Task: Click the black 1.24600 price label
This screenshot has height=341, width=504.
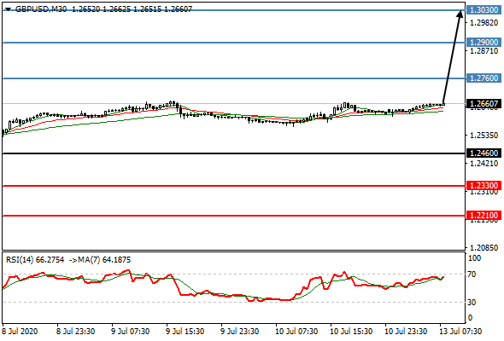Action: [x=483, y=153]
